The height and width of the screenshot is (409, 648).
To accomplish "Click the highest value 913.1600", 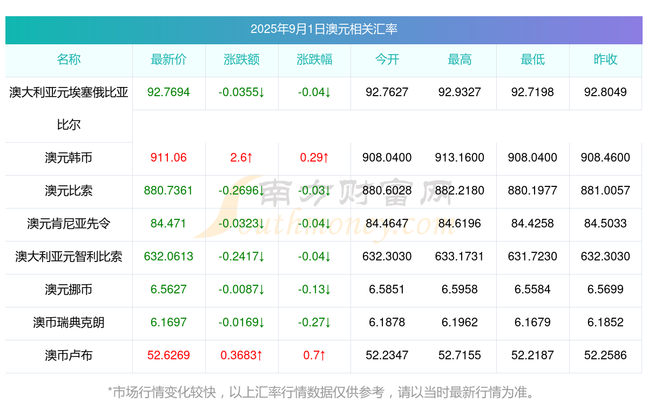I will [460, 158].
